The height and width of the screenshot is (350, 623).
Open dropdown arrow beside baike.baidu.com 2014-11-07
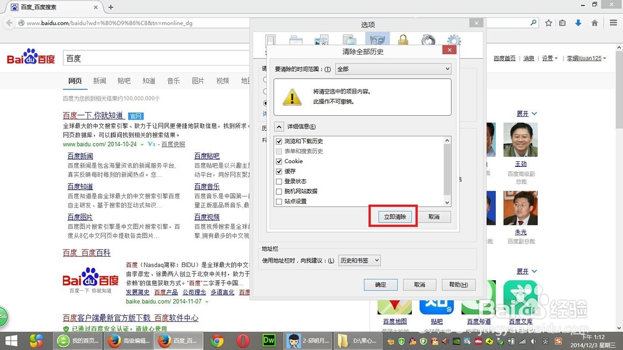coord(207,302)
